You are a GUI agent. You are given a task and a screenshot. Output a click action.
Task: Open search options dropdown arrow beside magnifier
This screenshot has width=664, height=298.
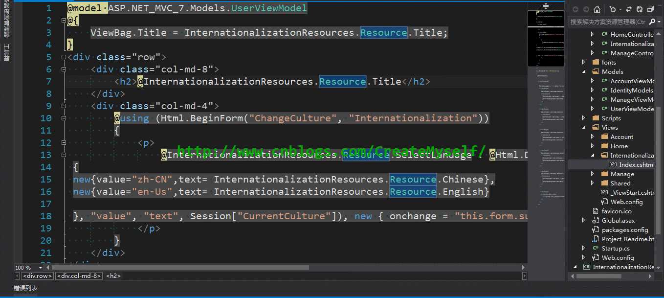659,22
